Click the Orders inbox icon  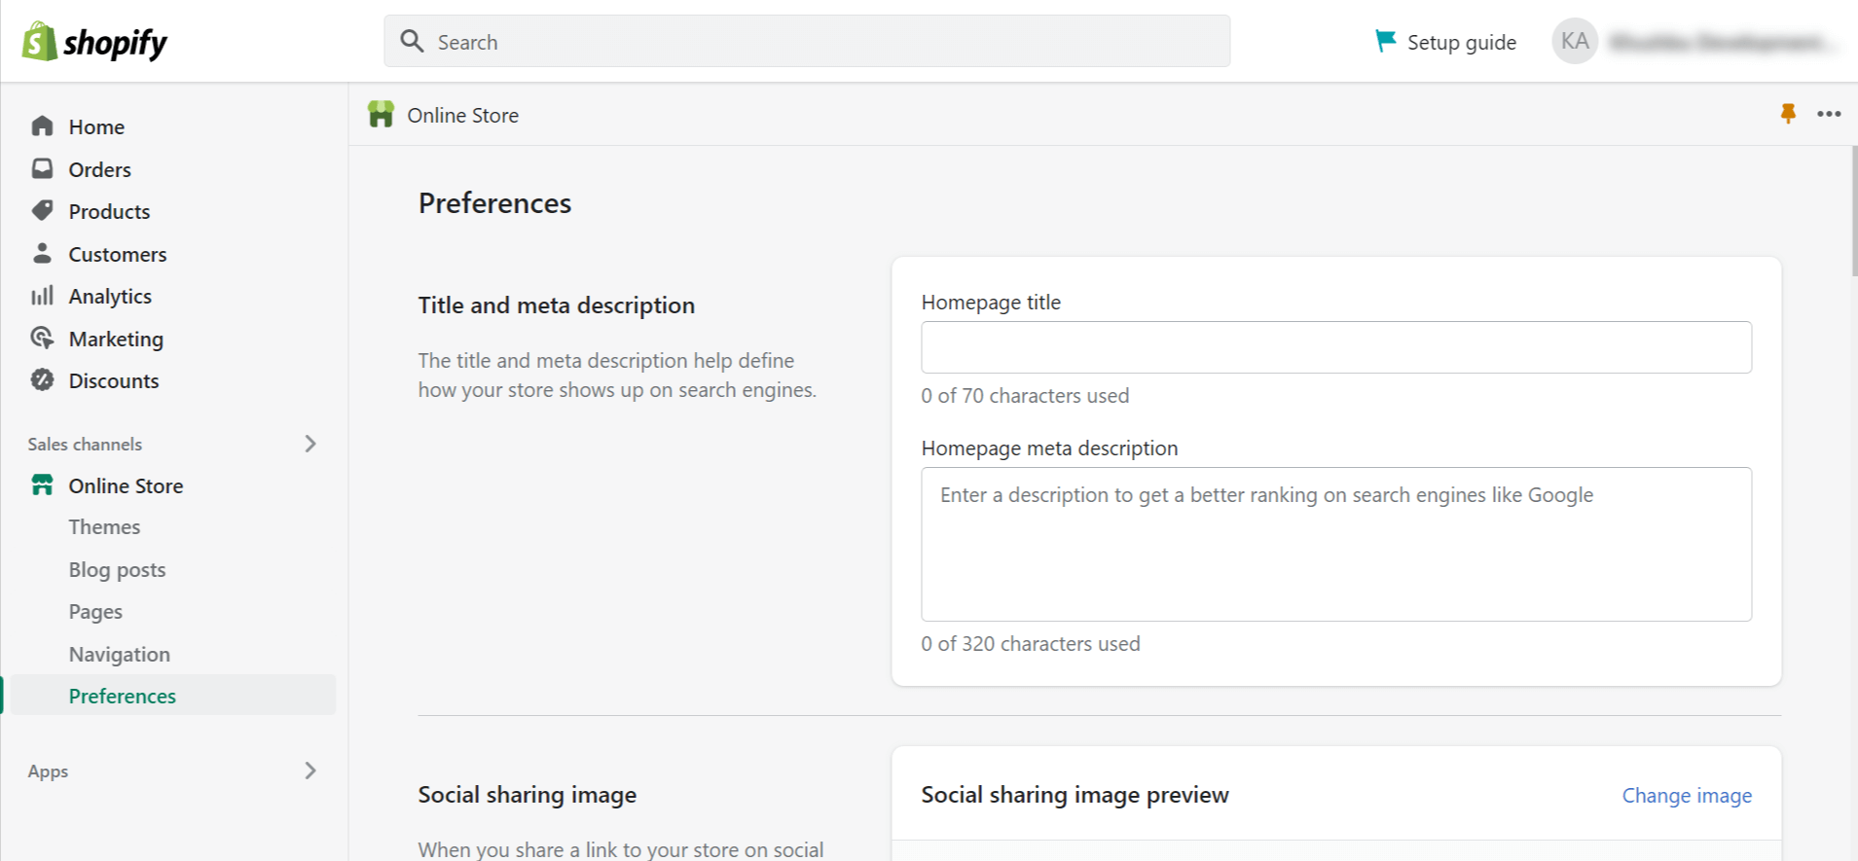click(x=42, y=169)
